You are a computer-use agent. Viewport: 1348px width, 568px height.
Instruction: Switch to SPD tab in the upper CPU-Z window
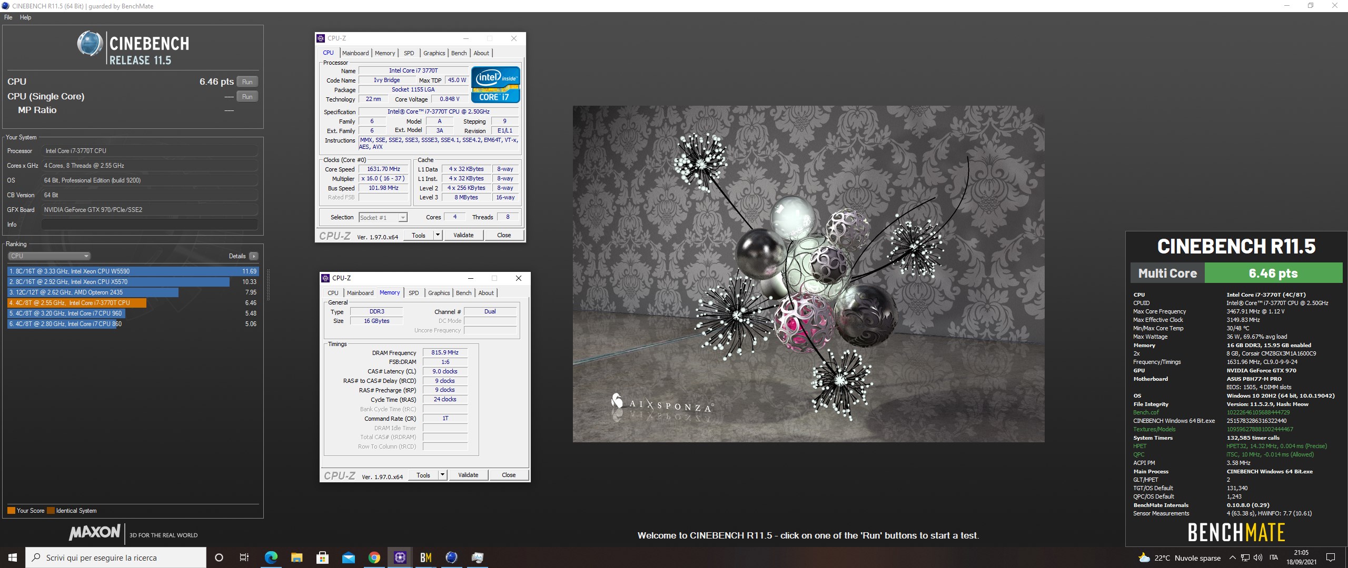click(409, 53)
